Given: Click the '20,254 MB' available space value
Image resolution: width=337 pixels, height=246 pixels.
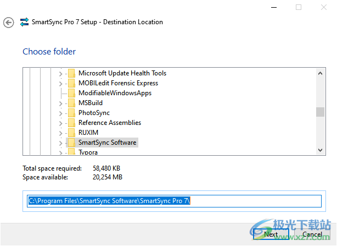Looking at the screenshot, I should click(108, 177).
